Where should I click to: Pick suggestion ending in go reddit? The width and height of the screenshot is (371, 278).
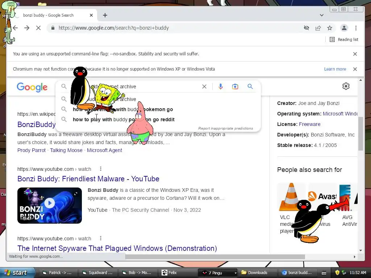(158, 119)
